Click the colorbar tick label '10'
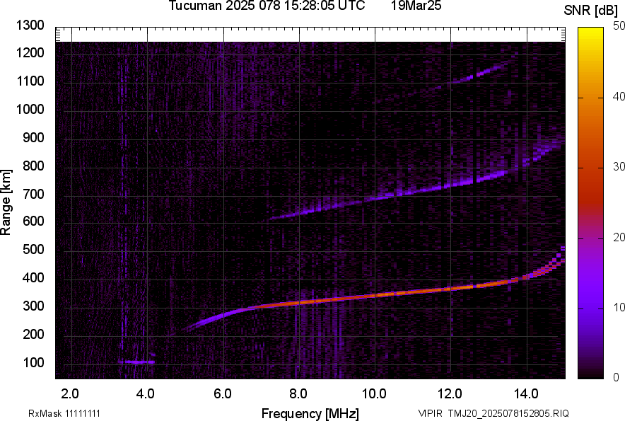The width and height of the screenshot is (625, 421). 619,307
